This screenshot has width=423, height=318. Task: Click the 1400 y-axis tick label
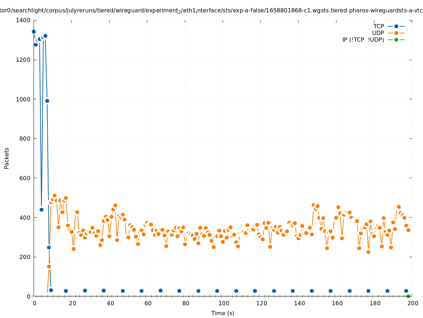(x=23, y=20)
